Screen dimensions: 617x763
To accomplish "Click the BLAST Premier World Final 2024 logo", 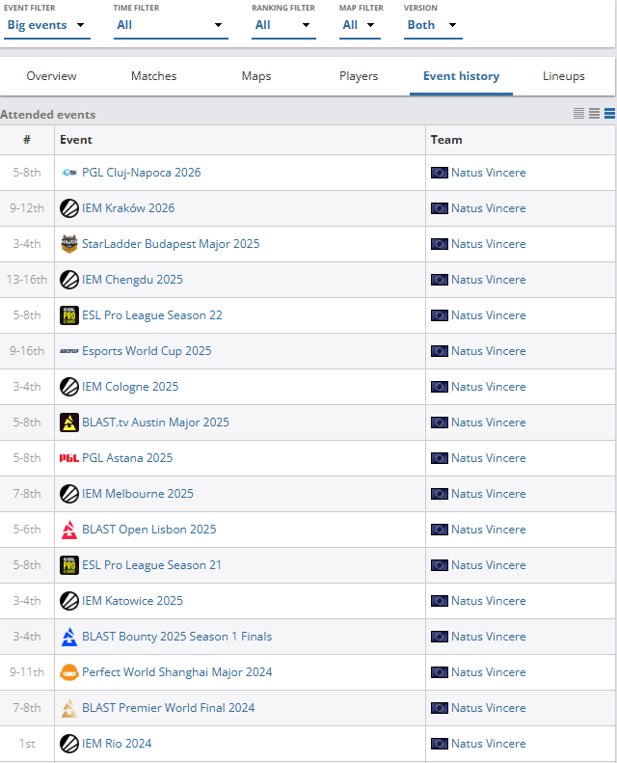I will point(69,708).
